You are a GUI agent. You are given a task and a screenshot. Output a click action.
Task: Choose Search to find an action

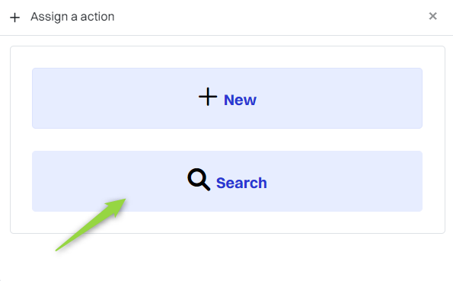pyautogui.click(x=227, y=181)
